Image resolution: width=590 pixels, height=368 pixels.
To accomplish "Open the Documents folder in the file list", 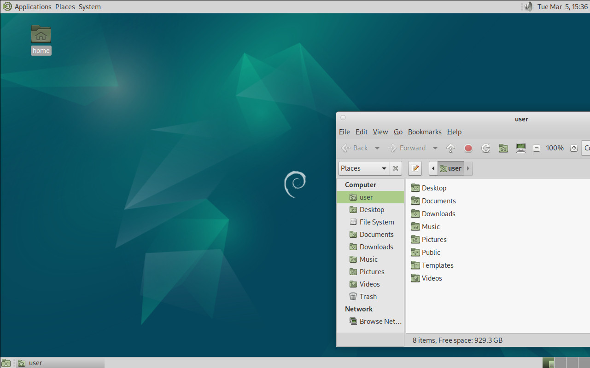I will [x=438, y=201].
